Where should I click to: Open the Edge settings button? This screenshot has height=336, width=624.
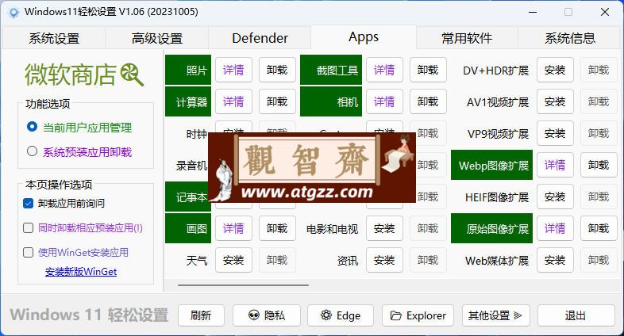(x=341, y=315)
